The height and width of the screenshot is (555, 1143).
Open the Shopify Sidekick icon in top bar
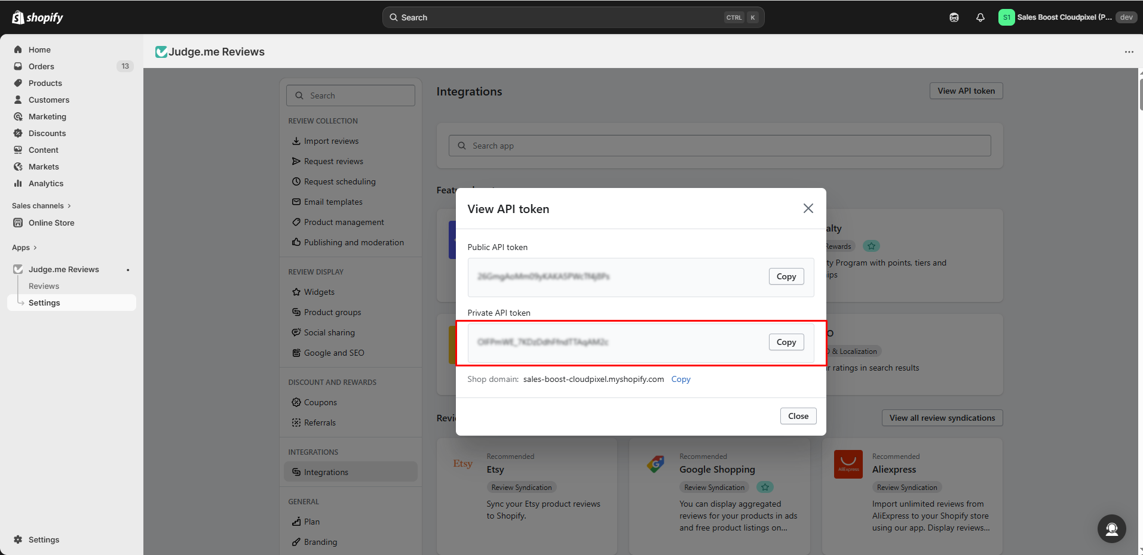pyautogui.click(x=954, y=17)
